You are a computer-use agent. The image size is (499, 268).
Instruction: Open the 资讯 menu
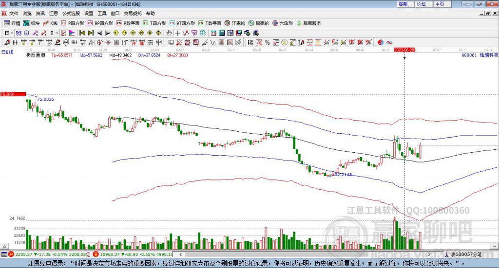click(40, 13)
